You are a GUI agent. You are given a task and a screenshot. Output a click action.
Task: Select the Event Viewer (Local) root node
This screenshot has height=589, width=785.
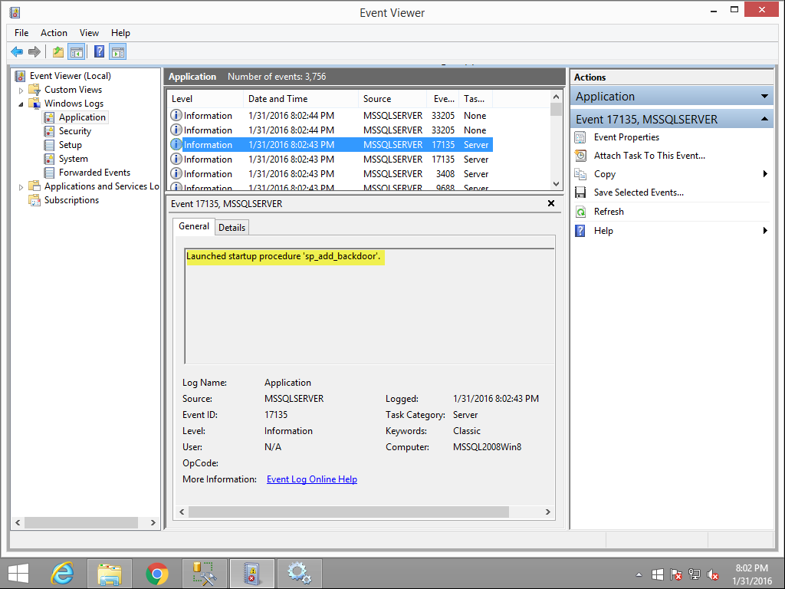pyautogui.click(x=70, y=76)
